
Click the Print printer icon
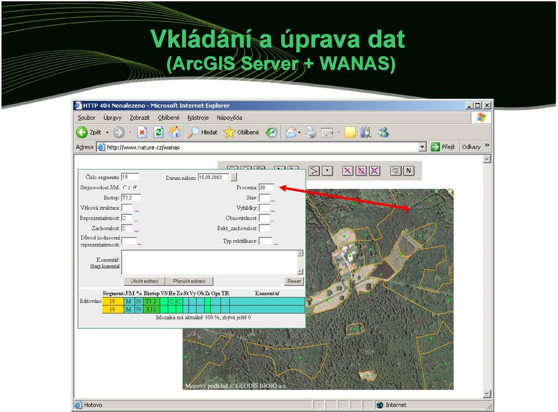point(310,132)
